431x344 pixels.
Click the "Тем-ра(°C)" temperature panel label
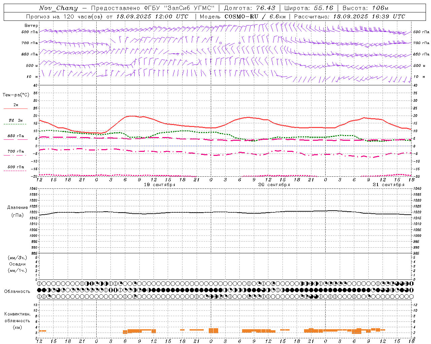16,95
